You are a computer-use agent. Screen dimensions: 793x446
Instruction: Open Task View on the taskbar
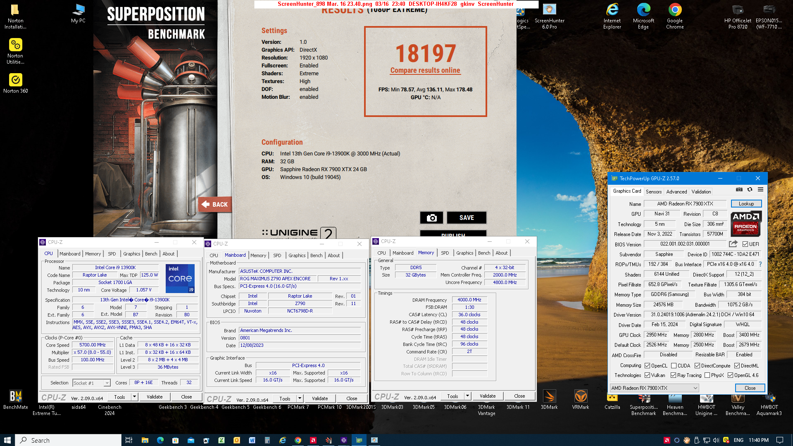129,440
